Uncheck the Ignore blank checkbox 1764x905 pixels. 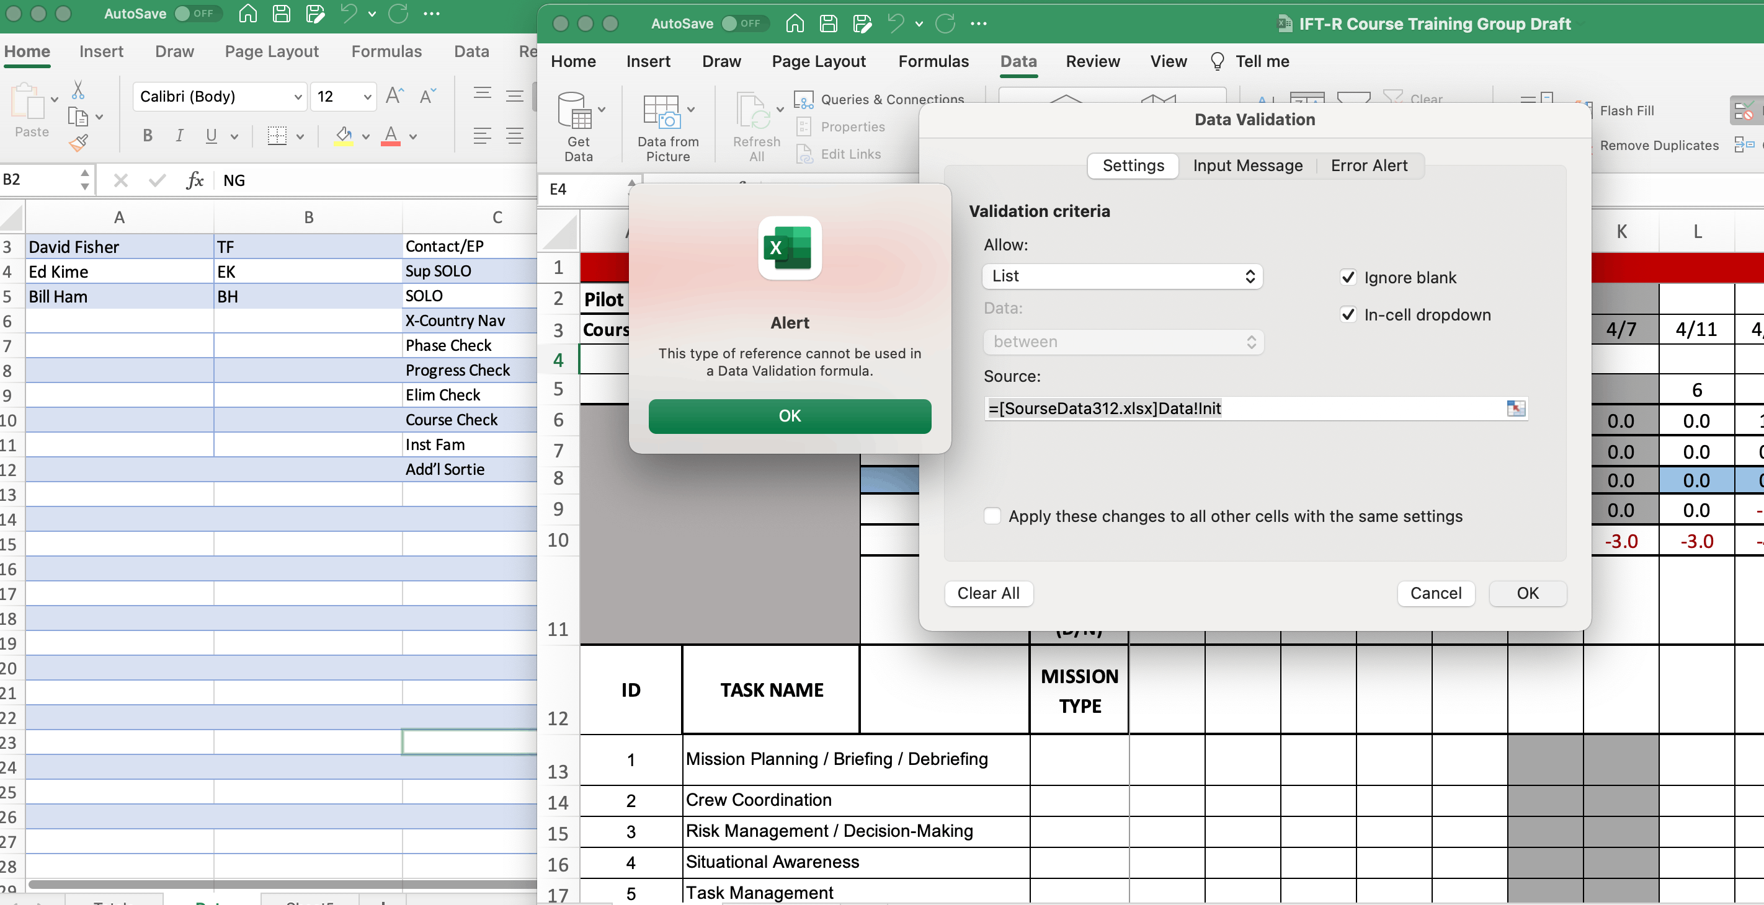[1348, 277]
